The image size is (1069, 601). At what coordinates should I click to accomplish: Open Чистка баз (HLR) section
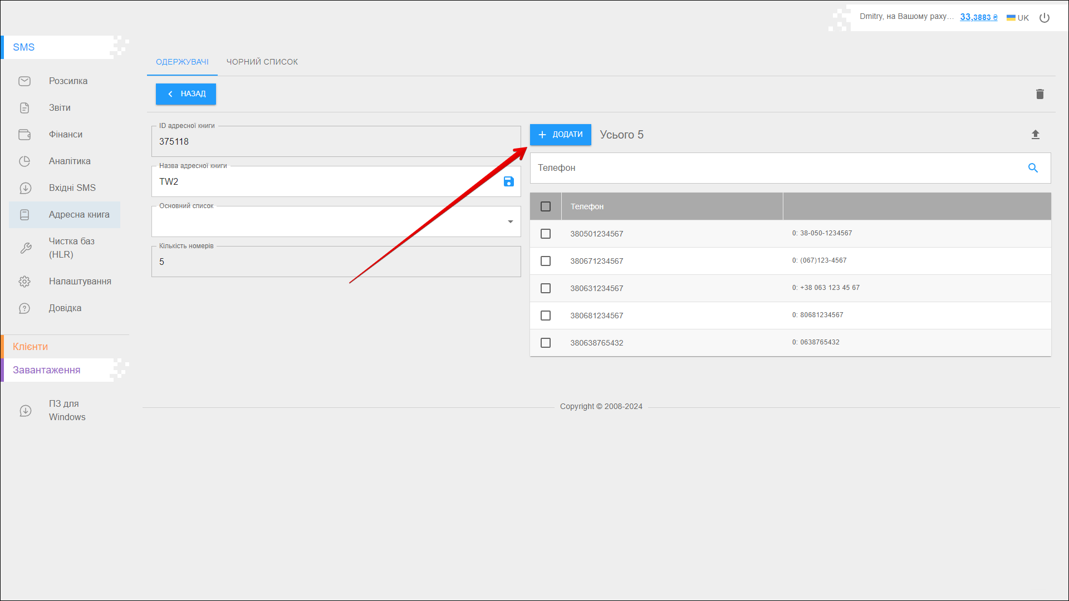click(x=71, y=248)
